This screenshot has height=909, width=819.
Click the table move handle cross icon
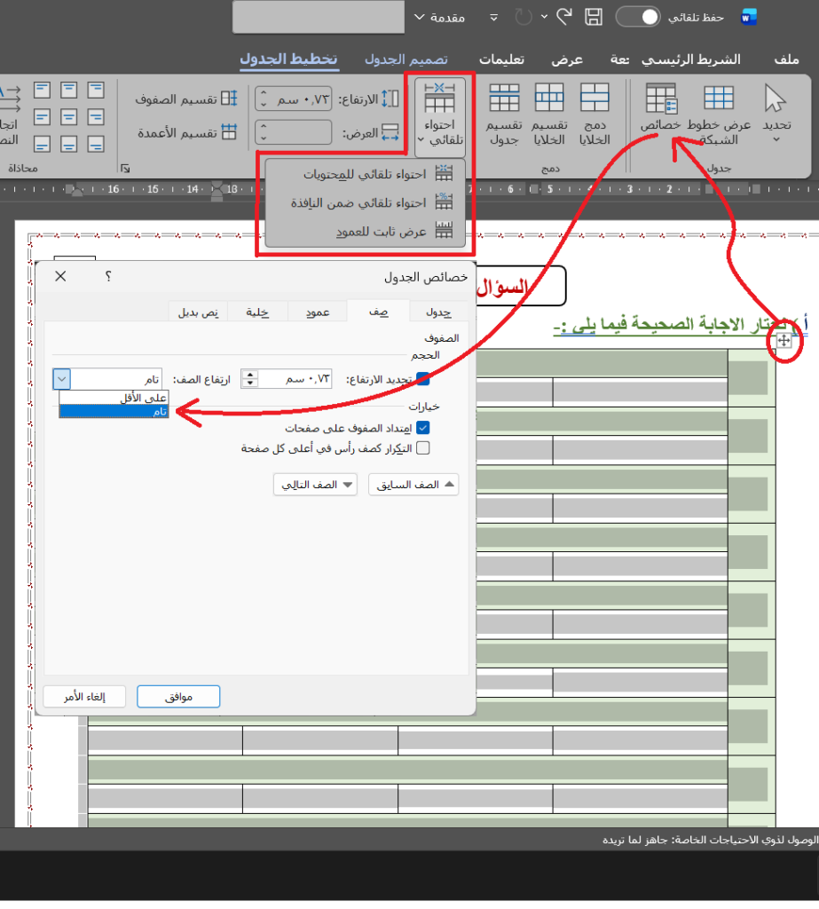click(784, 341)
